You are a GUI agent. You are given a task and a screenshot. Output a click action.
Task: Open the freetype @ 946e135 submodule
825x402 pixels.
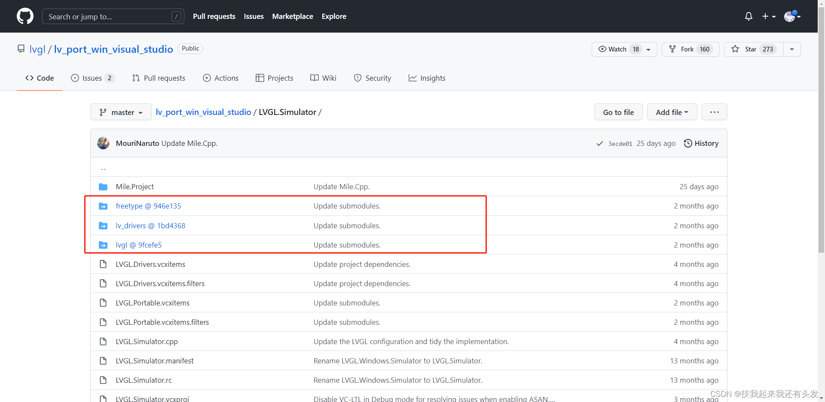tap(148, 206)
